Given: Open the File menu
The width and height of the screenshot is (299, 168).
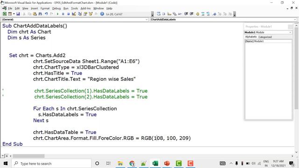Looking at the screenshot, I should [10, 8].
